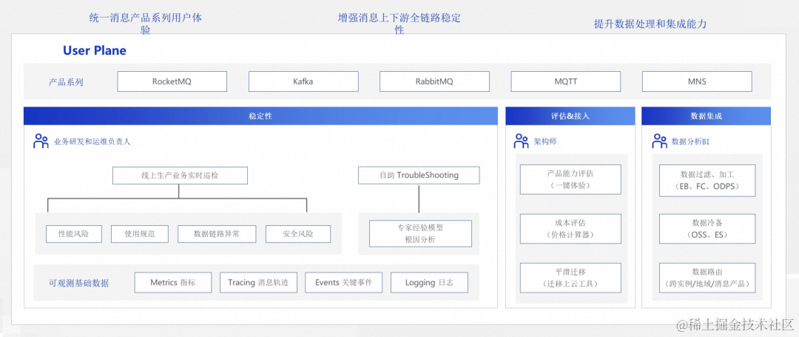Select the MNS product box
Image resolution: width=799 pixels, height=337 pixels.
coord(697,81)
